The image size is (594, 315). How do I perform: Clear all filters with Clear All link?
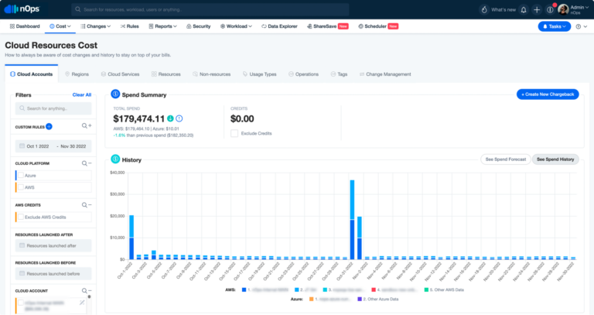pos(81,94)
